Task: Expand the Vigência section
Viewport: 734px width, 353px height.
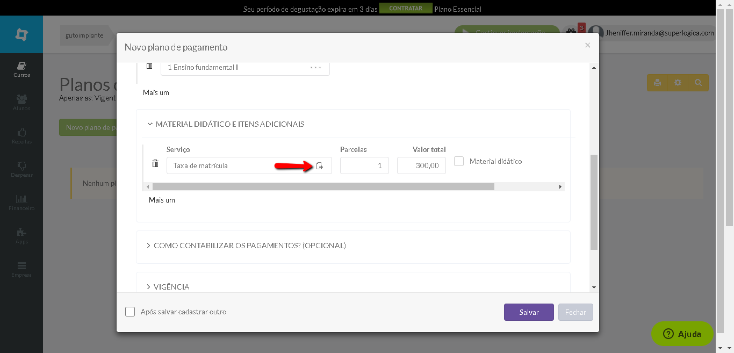Action: tap(168, 287)
